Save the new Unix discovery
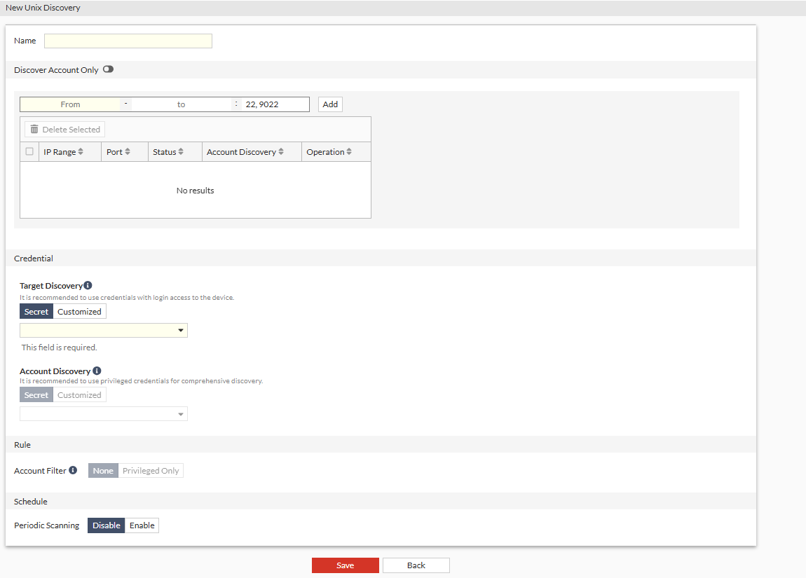This screenshot has height=578, width=806. point(345,565)
